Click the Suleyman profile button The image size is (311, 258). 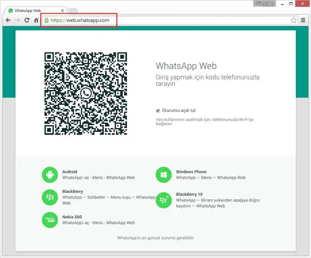click(x=264, y=4)
